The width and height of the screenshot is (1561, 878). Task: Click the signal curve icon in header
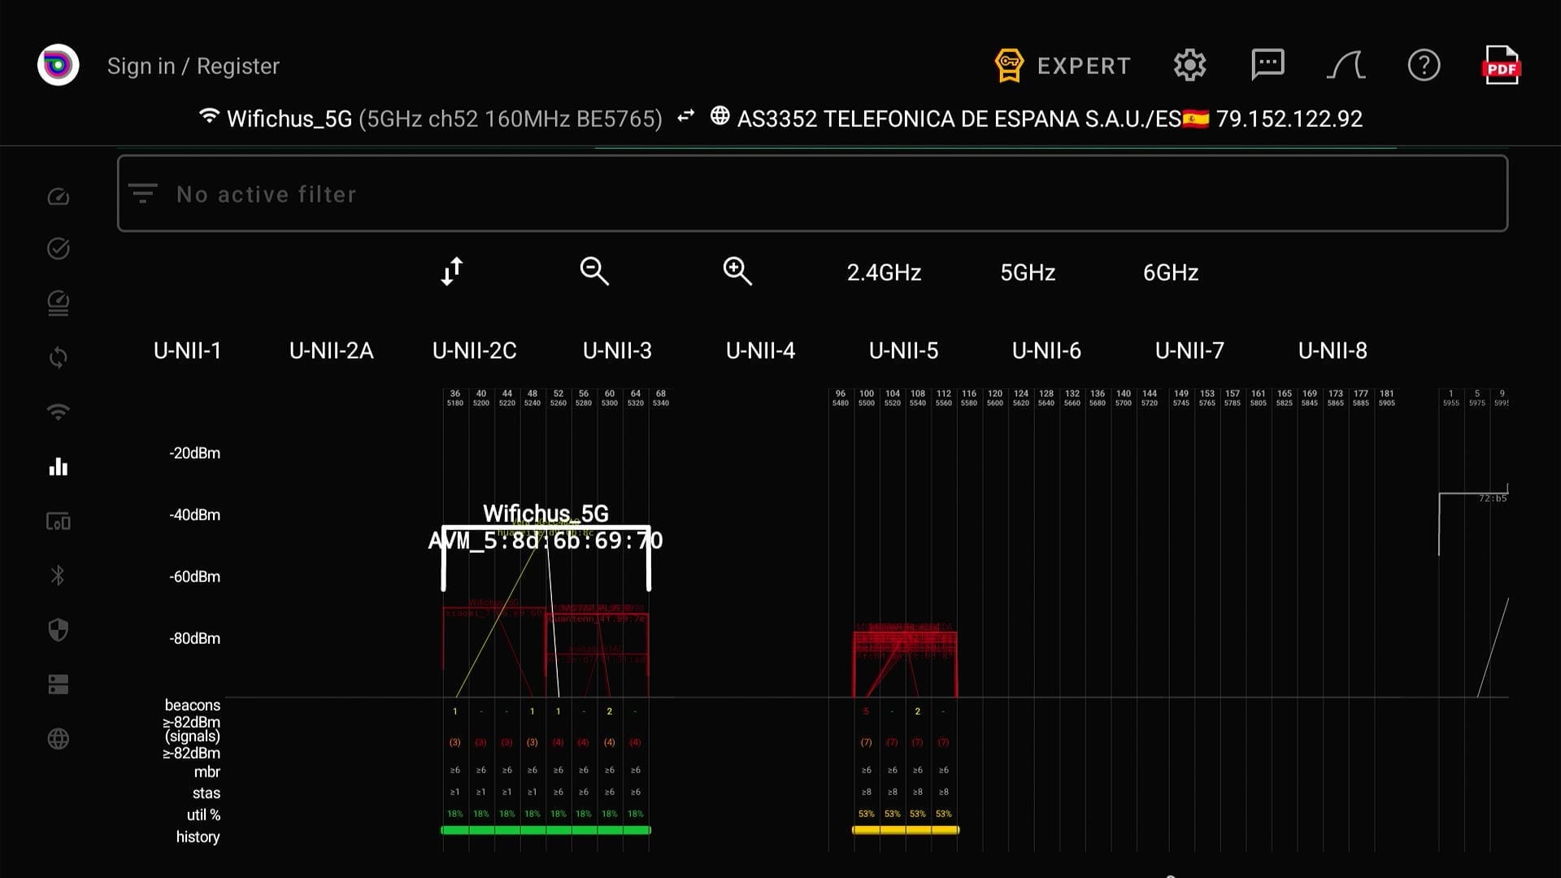1346,65
